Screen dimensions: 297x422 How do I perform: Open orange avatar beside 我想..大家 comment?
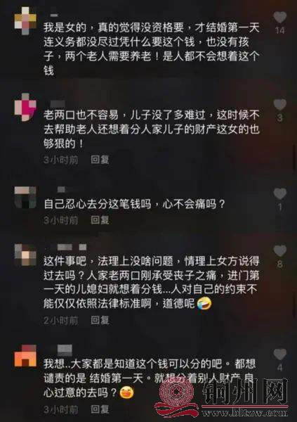(x=25, y=355)
